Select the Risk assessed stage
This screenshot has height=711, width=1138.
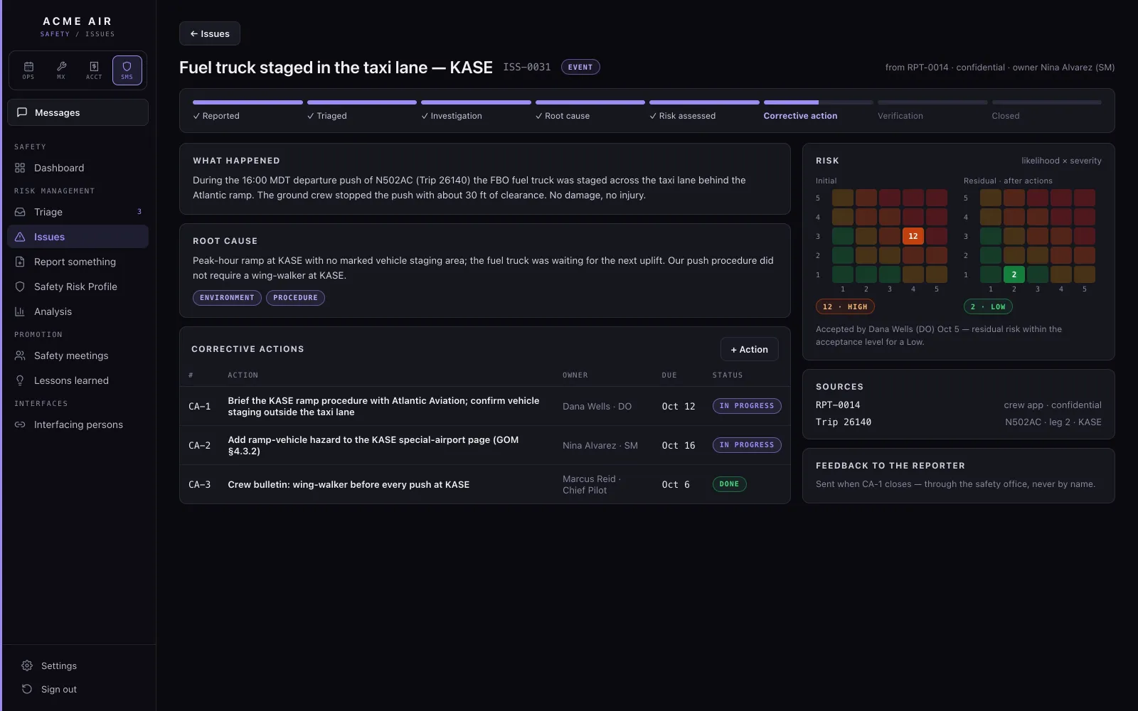click(704, 110)
